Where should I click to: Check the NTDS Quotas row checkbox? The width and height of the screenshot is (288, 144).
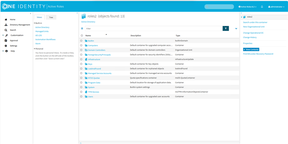(x=81, y=78)
